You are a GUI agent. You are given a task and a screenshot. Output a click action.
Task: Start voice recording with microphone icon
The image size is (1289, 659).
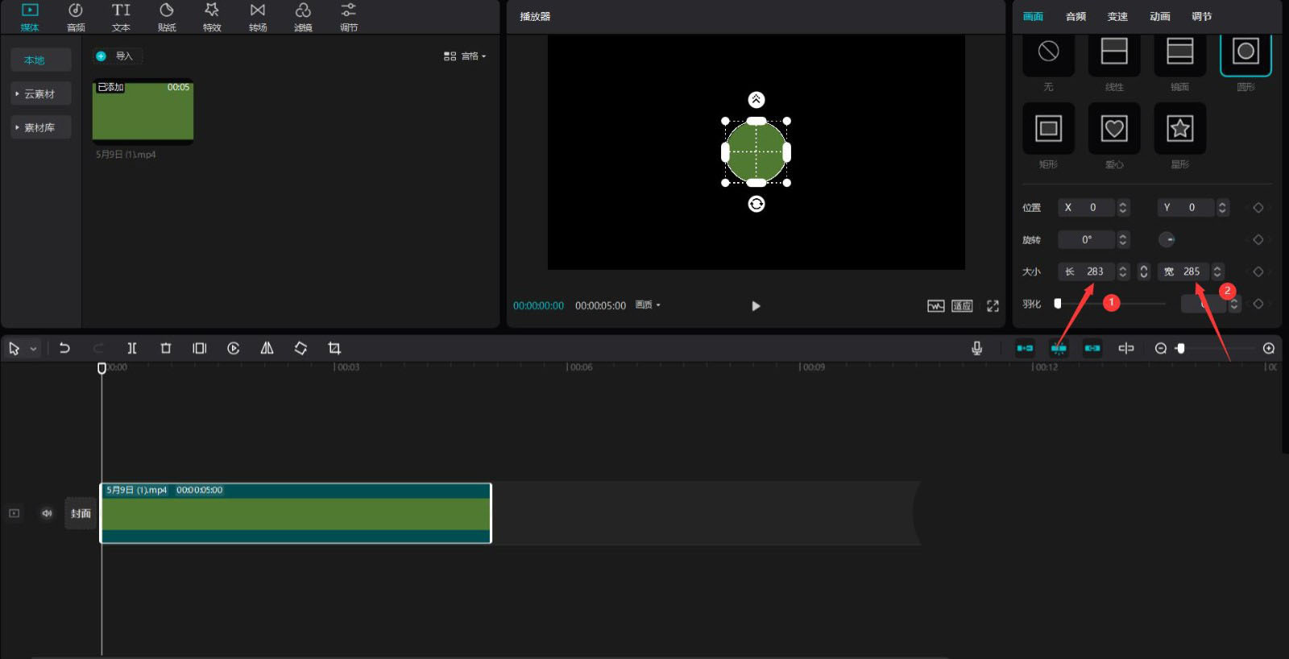[976, 348]
